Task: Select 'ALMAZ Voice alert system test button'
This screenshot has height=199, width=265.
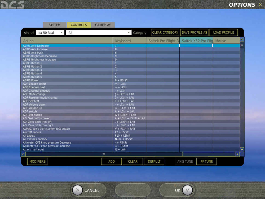Action: pos(46,129)
